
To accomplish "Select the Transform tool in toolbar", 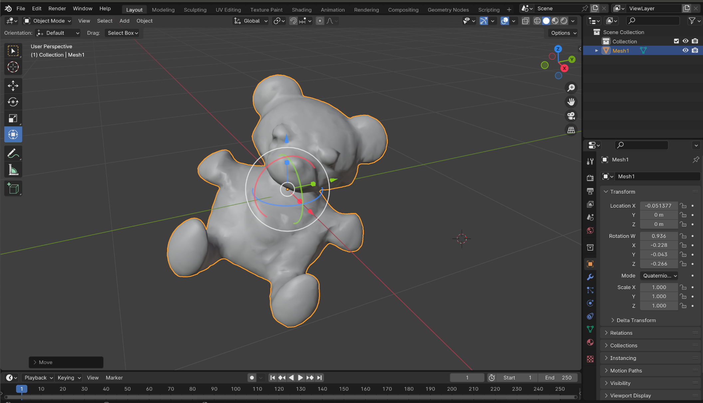I will click(13, 134).
